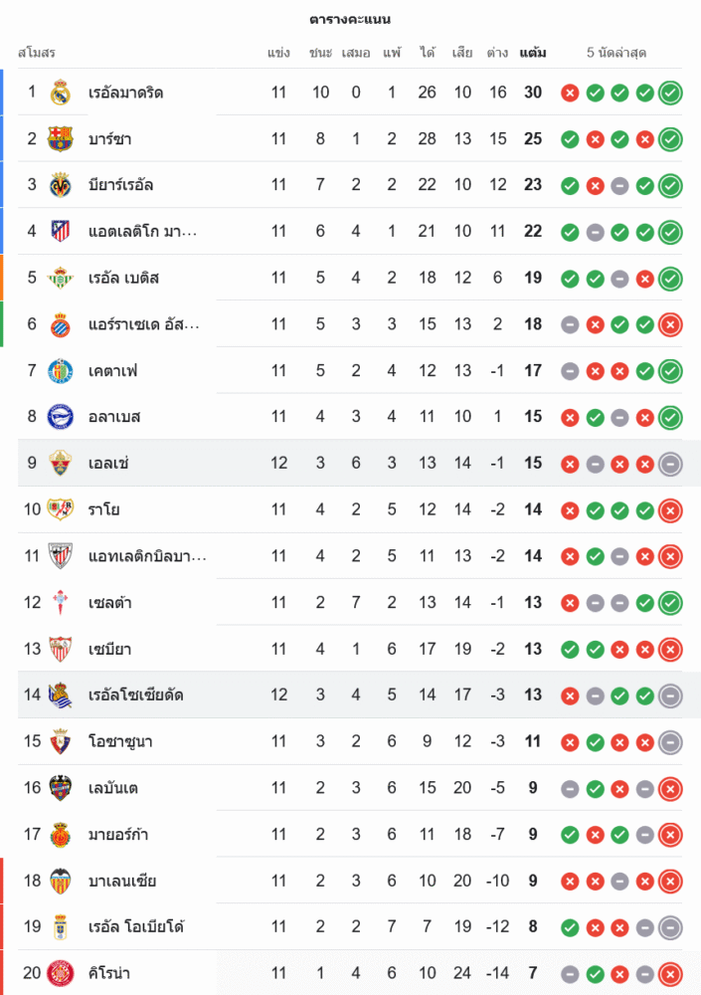Click Girona's latest match loss indicator

(x=670, y=973)
